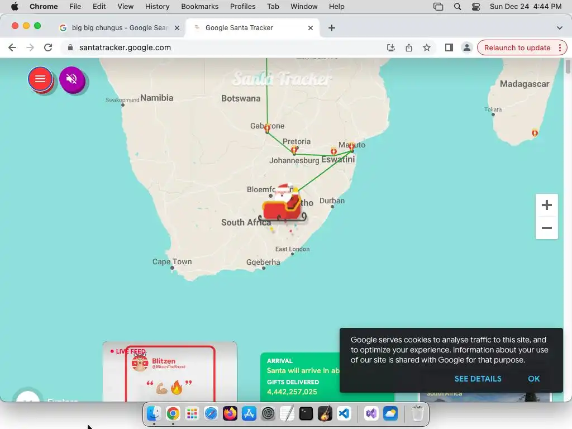The width and height of the screenshot is (572, 429).
Task: Open SEE DETAILS in cookie notice
Action: 478,379
